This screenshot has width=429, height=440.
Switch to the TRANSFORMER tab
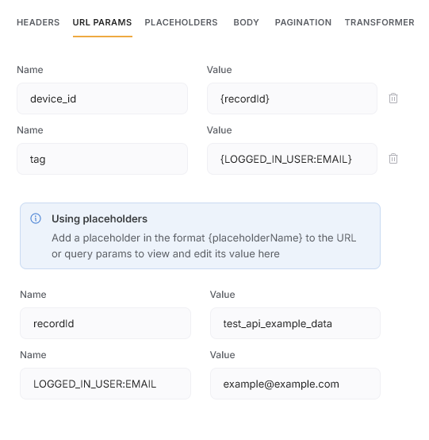tap(379, 22)
